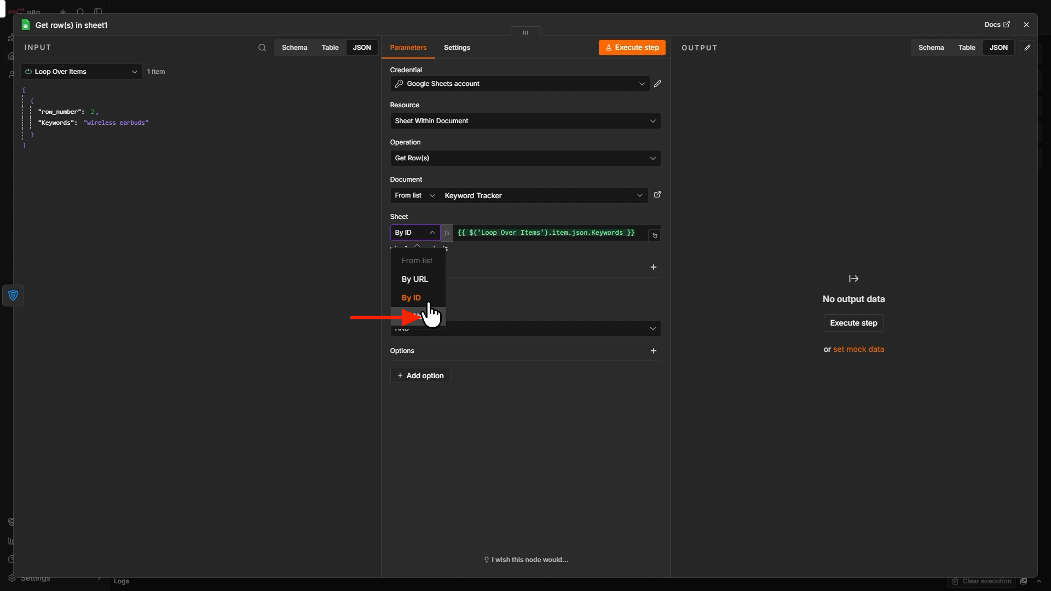The height and width of the screenshot is (591, 1051).
Task: Click the "wireless earbuds" JSON value
Action: (116, 123)
